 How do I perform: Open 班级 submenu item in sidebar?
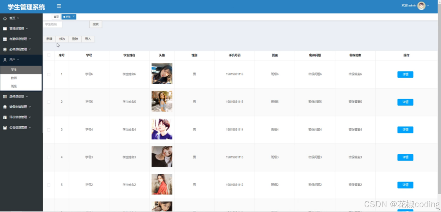click(x=21, y=86)
